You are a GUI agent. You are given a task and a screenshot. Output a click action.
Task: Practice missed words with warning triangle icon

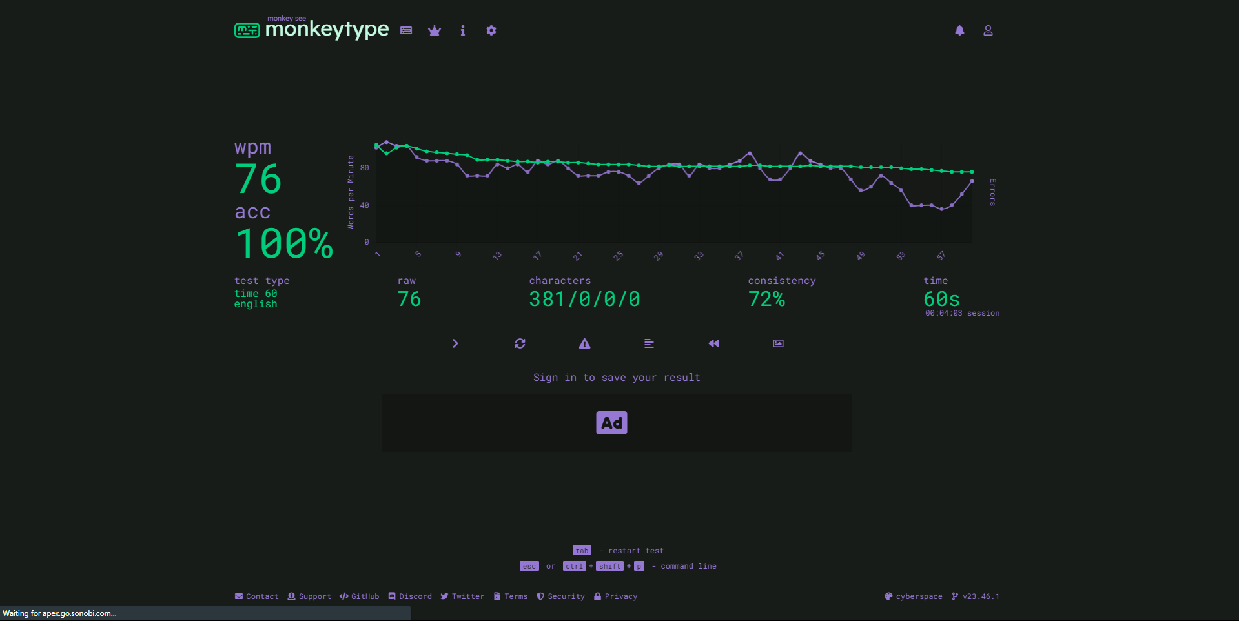tap(584, 343)
